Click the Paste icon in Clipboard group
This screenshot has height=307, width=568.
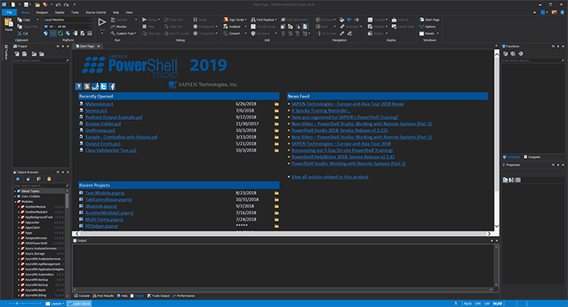pos(8,23)
